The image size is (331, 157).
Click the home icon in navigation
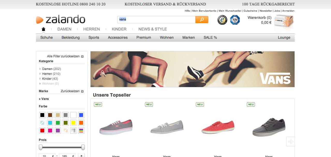43,29
